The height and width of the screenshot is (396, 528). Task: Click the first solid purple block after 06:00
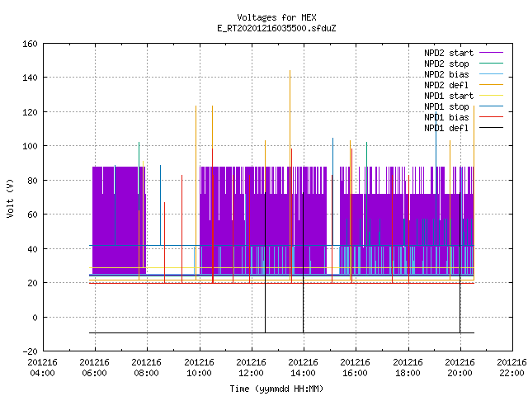pyautogui.click(x=119, y=220)
